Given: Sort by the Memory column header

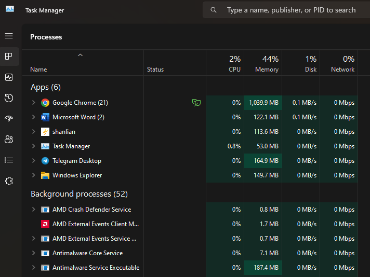Looking at the screenshot, I should 263,63.
